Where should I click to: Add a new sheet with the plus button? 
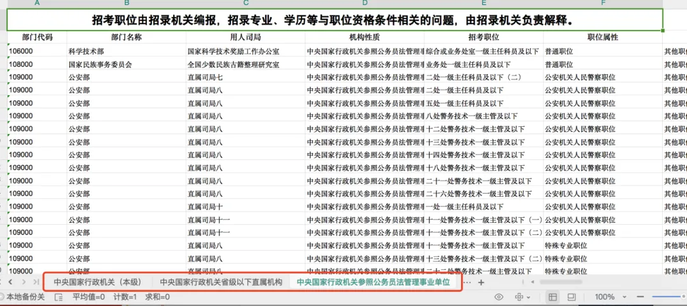point(481,283)
